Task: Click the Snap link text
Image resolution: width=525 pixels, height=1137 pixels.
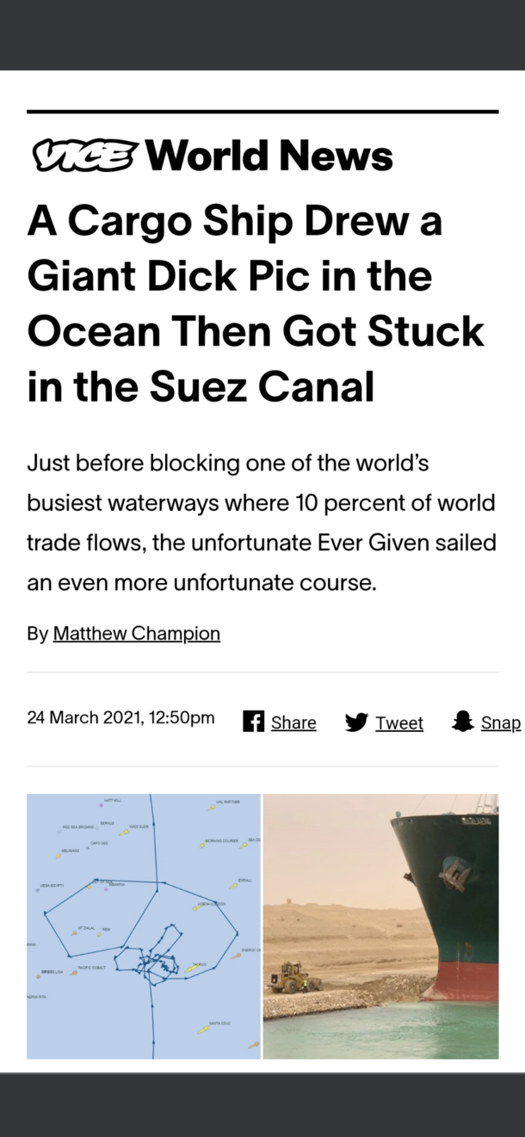Action: pos(501,722)
